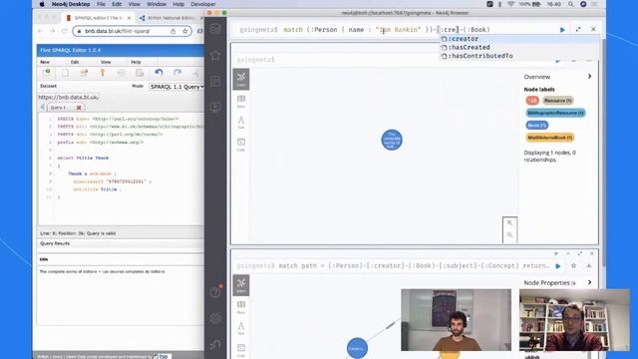Click the MultiVolumeBook label pill

tap(549, 138)
